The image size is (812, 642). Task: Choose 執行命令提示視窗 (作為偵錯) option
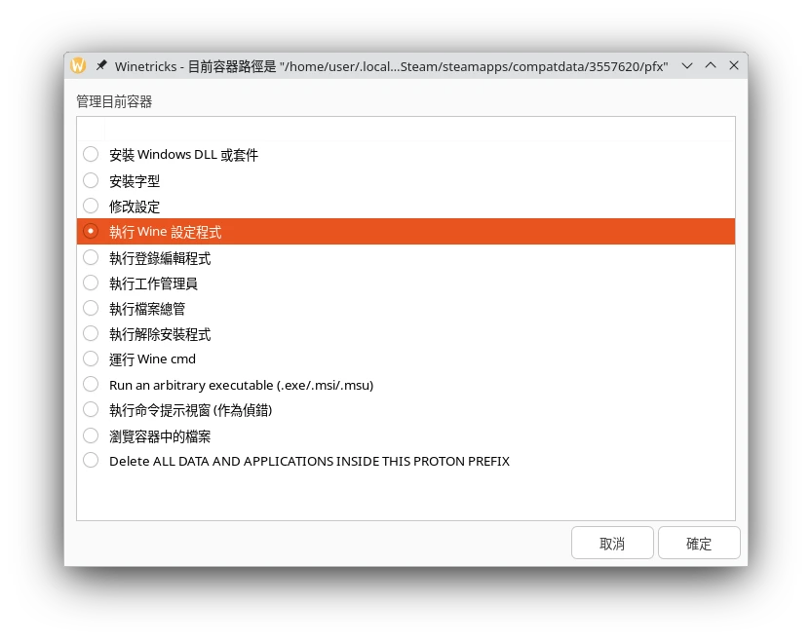tap(91, 410)
